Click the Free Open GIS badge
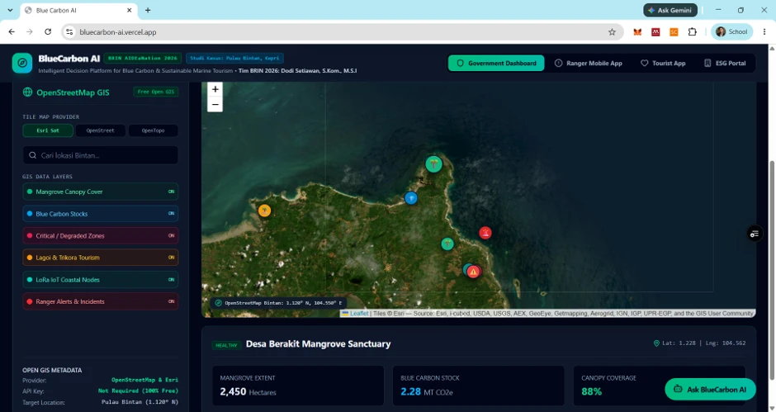This screenshot has height=412, width=776. (156, 92)
